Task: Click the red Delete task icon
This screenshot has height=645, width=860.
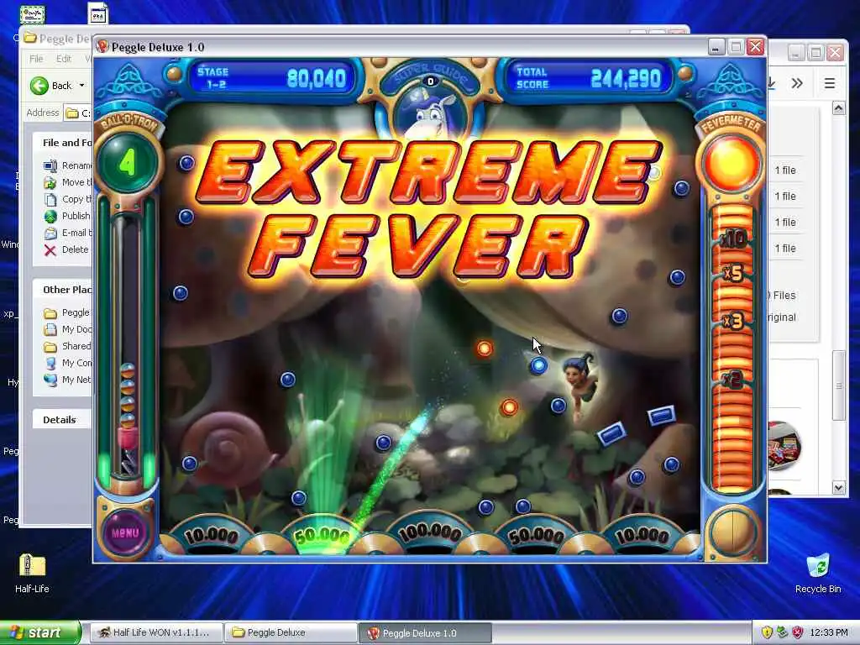Action: click(50, 250)
